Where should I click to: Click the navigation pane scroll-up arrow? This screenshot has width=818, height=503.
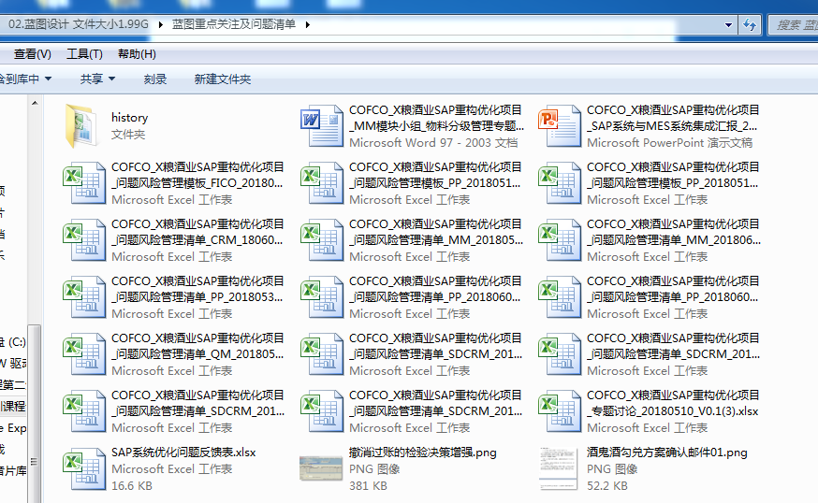coord(35,103)
